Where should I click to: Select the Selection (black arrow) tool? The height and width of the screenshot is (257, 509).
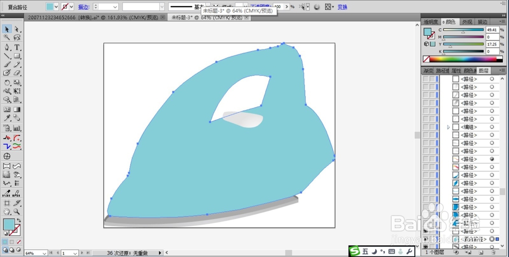(x=7, y=29)
